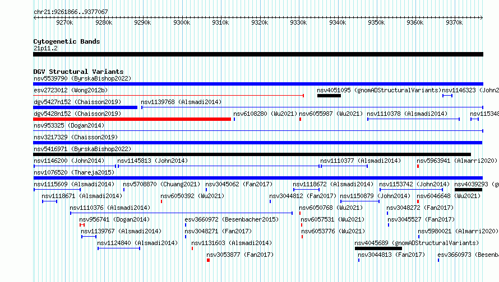The width and height of the screenshot is (499, 282).
Task: Click the Cytogenetic Bands track title
Action: coord(67,41)
